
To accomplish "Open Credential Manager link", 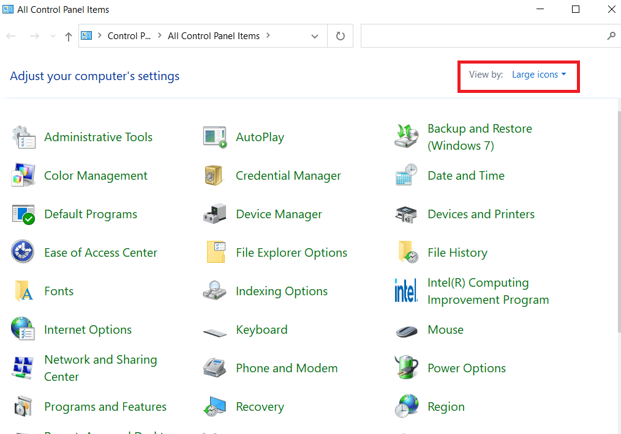I will pos(288,175).
